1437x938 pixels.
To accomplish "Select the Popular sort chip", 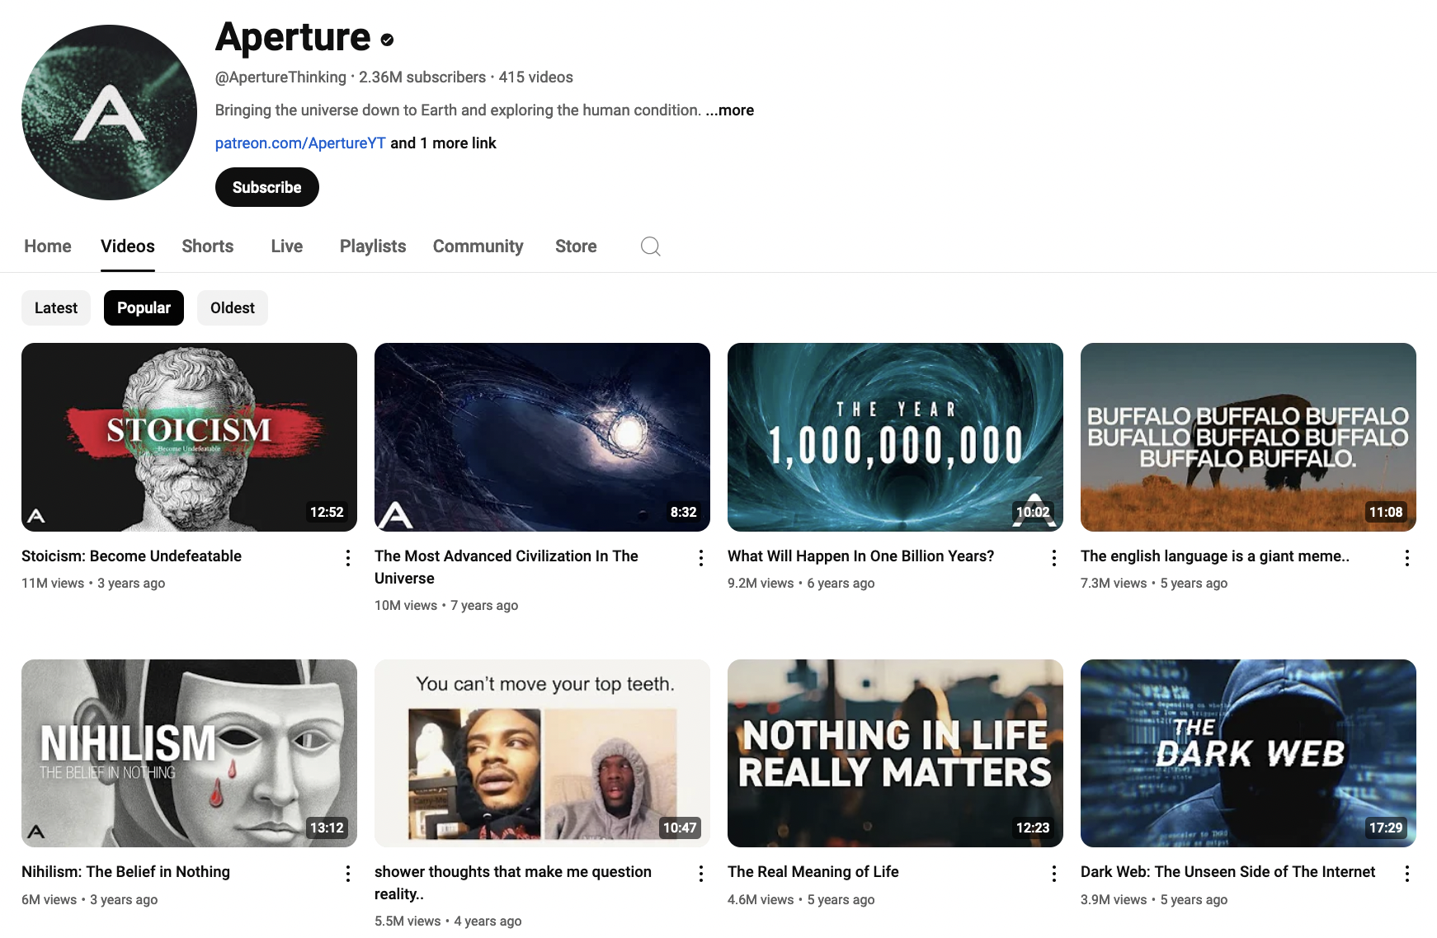I will (x=144, y=307).
